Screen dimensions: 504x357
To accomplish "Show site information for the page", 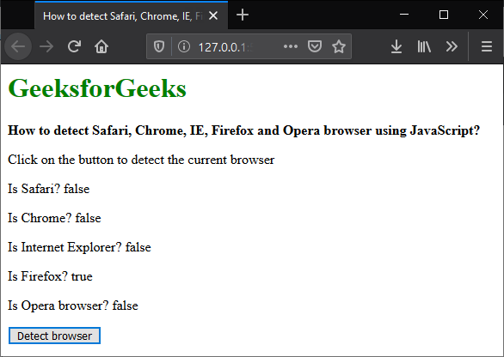I will [x=184, y=47].
